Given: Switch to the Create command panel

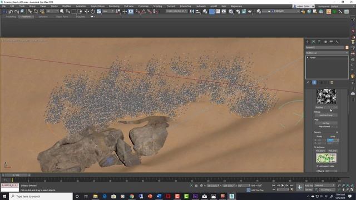Looking at the screenshot, I should 308,42.
